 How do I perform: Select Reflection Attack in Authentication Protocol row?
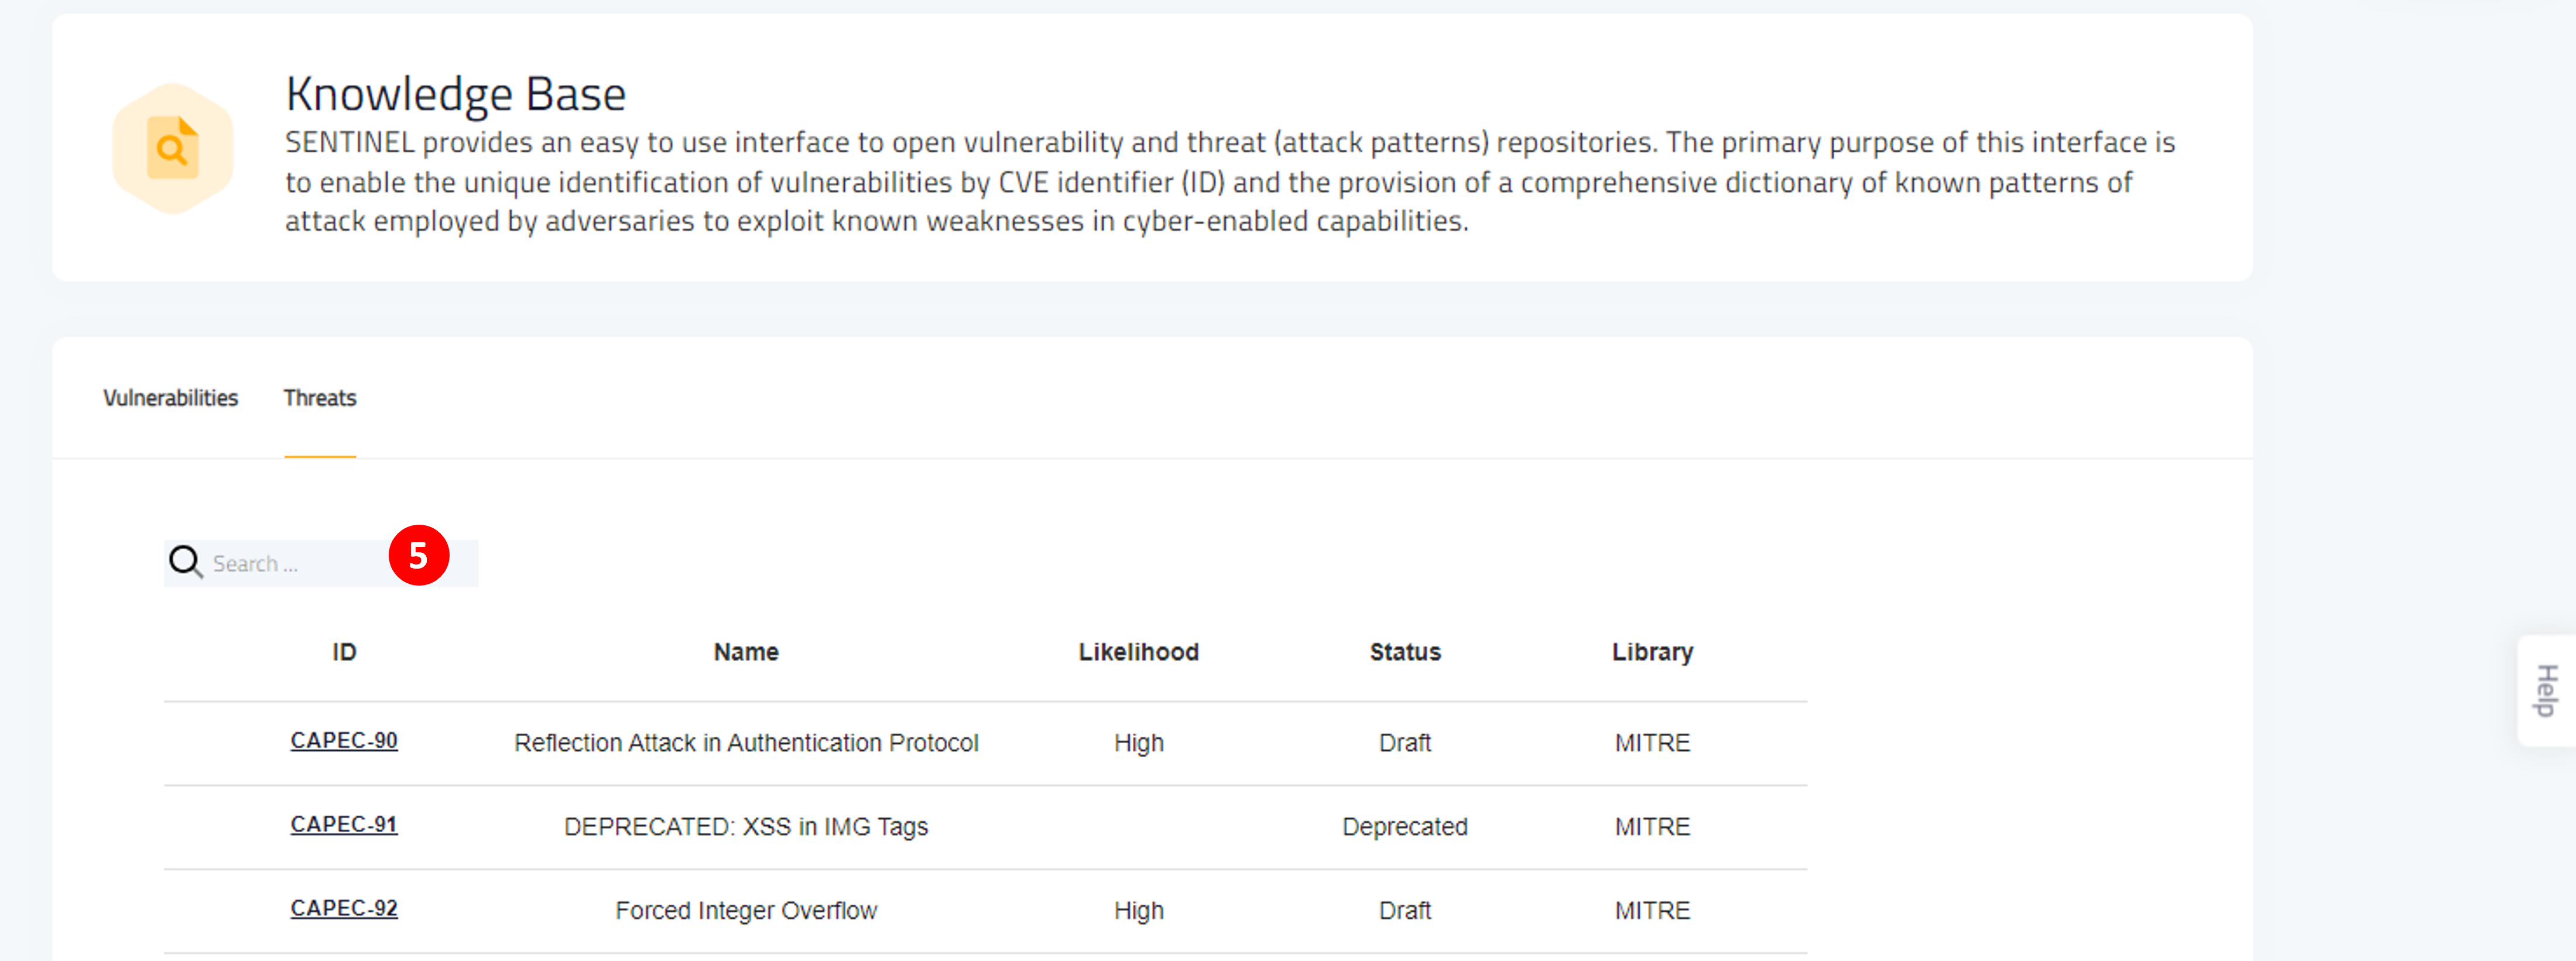pos(985,743)
